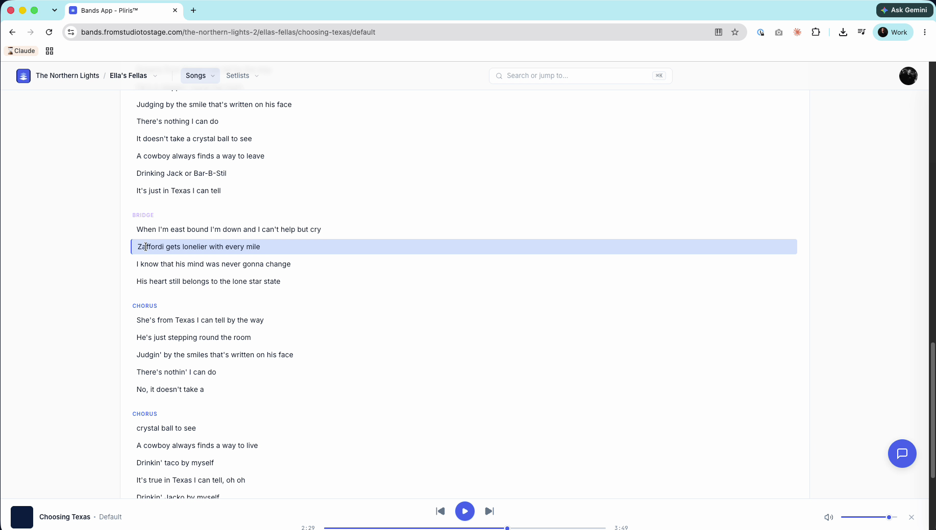
Task: Open the Songs dropdown menu
Action: pyautogui.click(x=200, y=75)
